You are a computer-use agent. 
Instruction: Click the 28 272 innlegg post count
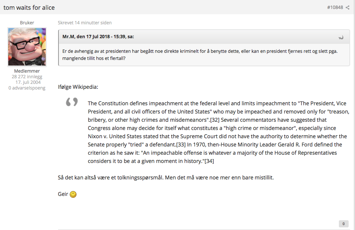tap(27, 77)
